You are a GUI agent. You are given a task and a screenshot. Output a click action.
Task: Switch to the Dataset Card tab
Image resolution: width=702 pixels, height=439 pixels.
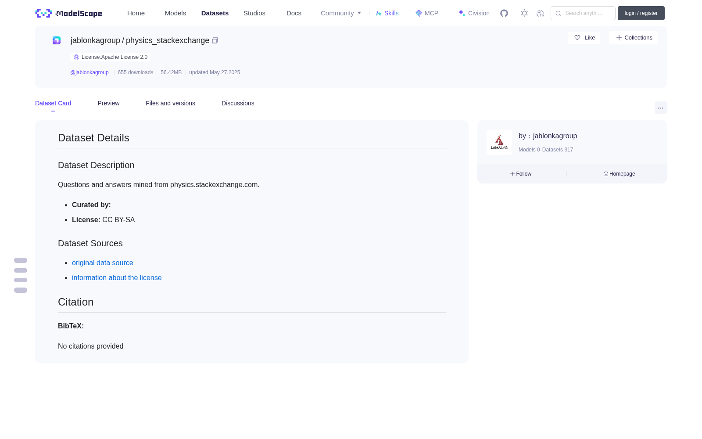pos(53,103)
